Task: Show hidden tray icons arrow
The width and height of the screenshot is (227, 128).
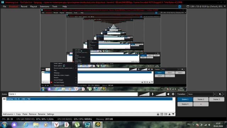Action: pyautogui.click(x=193, y=125)
